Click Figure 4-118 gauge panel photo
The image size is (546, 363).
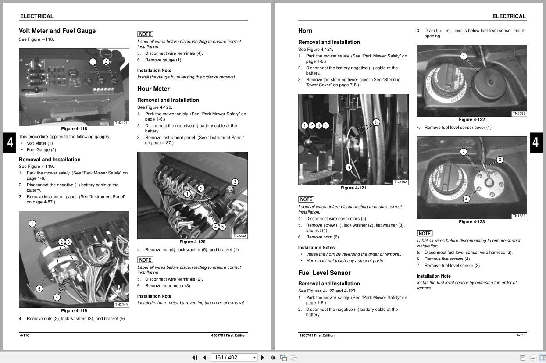[x=74, y=87]
